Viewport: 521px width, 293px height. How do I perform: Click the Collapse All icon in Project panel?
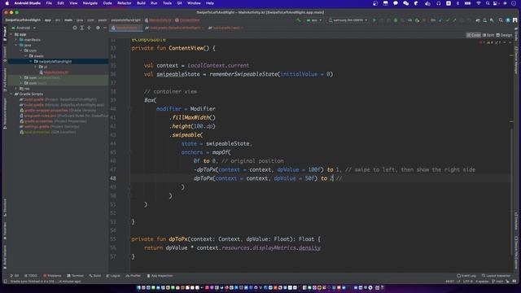tap(89, 28)
